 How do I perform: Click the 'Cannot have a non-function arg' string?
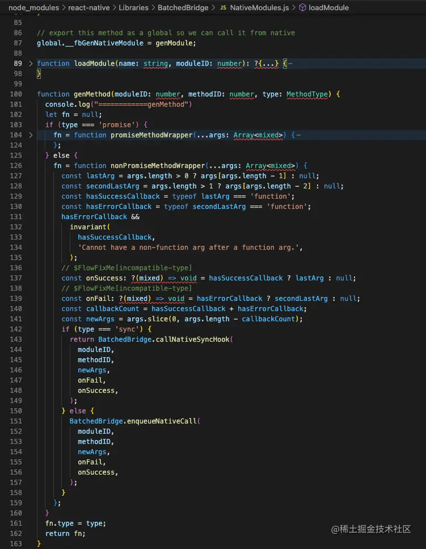tap(188, 247)
